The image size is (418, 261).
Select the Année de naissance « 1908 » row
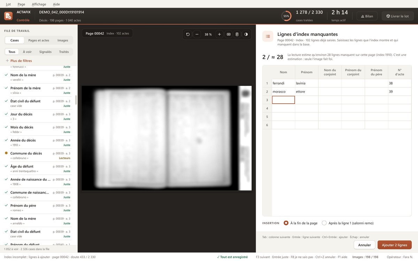38,182
